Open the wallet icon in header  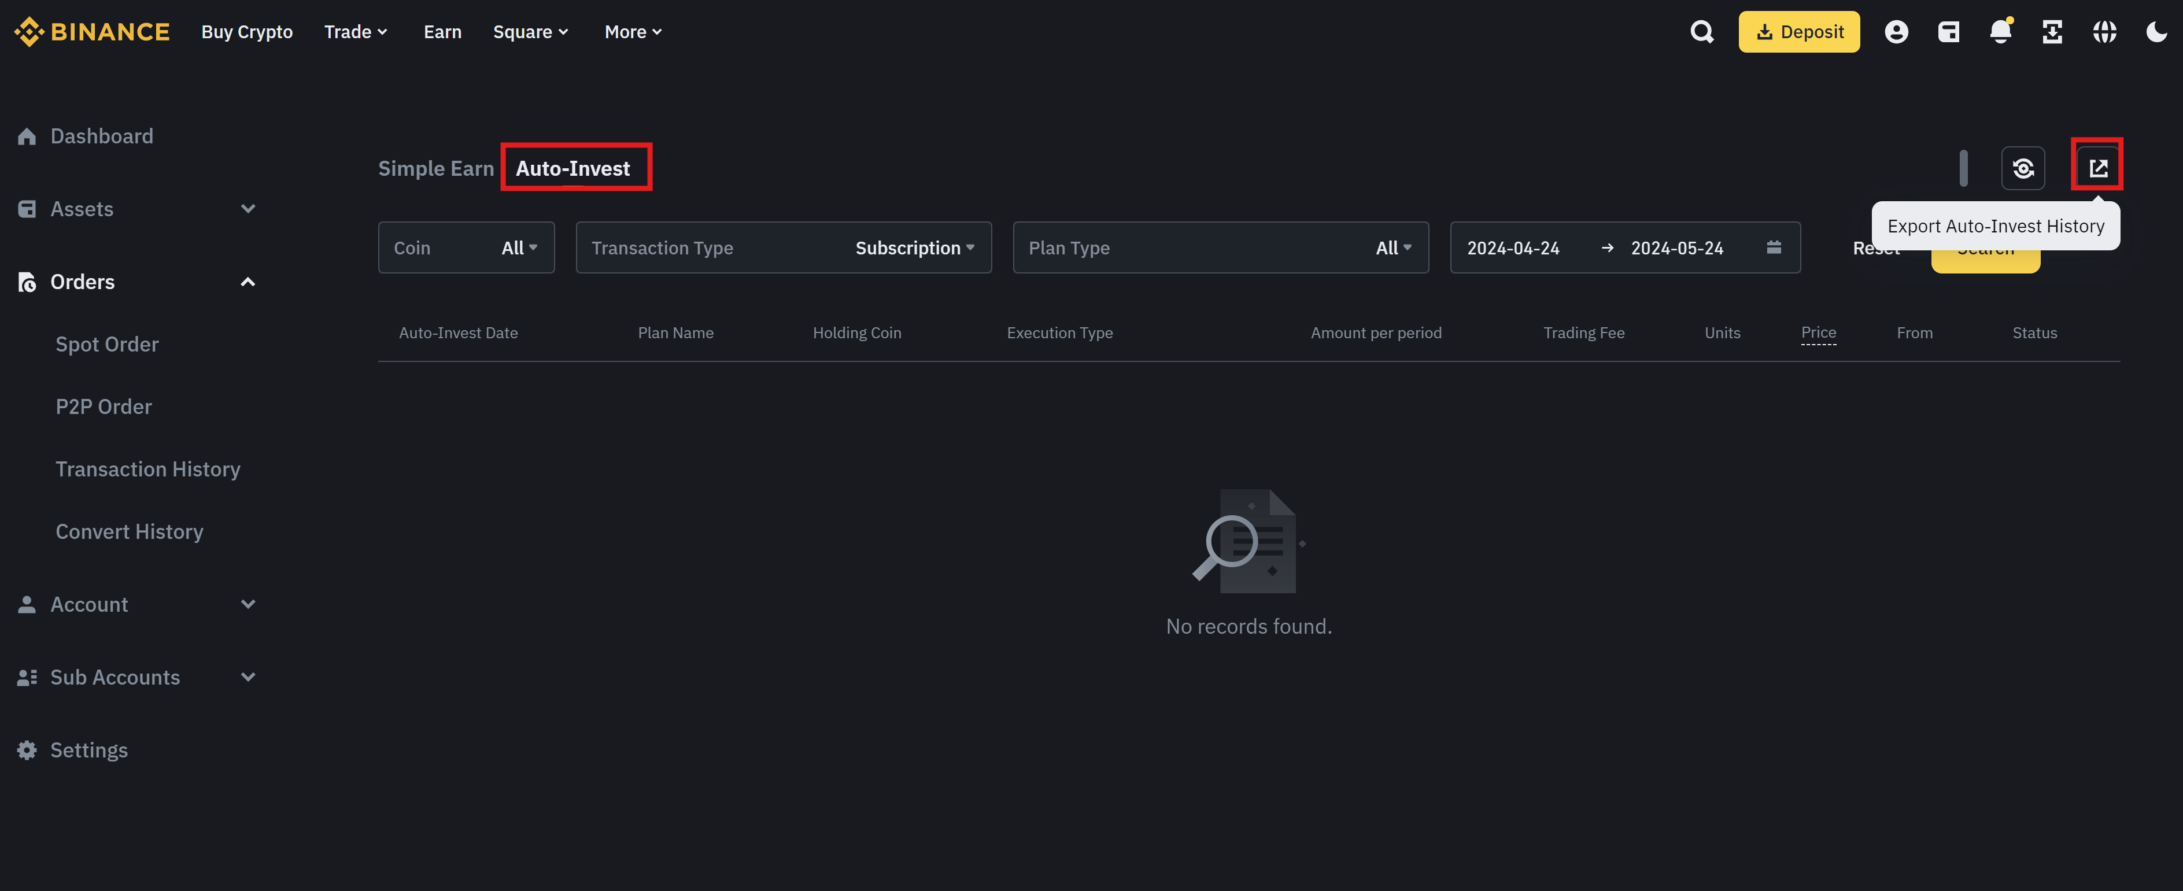click(1948, 31)
